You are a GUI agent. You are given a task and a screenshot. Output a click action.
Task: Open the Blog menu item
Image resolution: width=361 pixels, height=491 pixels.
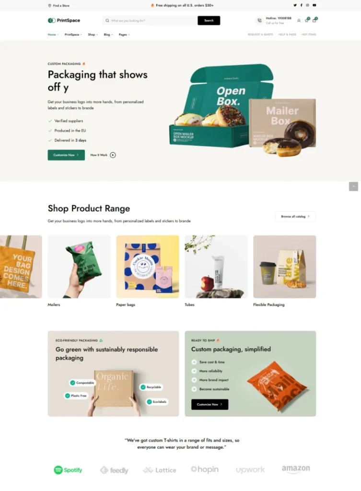[x=108, y=35]
